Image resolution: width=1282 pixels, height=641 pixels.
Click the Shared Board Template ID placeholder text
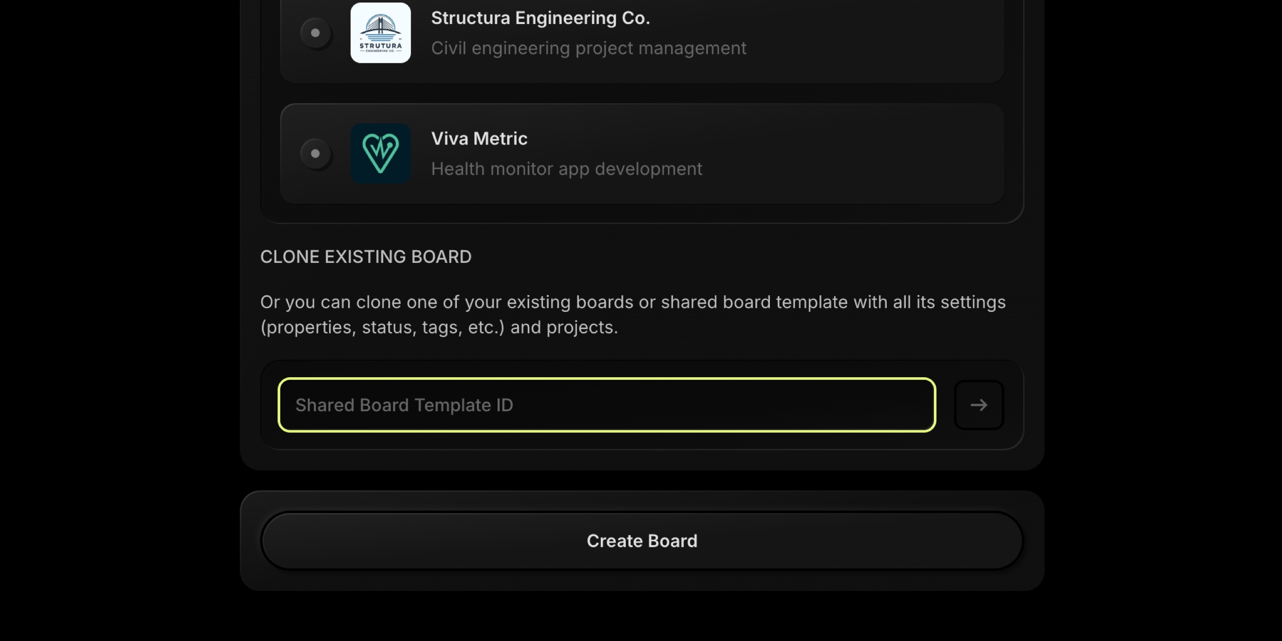point(404,405)
